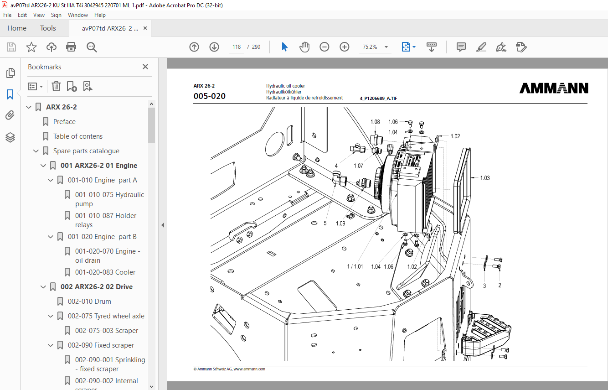608x390 pixels.
Task: Jump to 001-020-070 Engine oil drain bookmark
Action: pyautogui.click(x=108, y=256)
